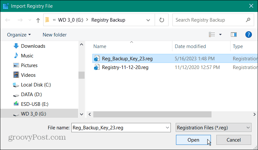This screenshot has width=258, height=150.
Task: Open the Organize menu
Action: 19,35
